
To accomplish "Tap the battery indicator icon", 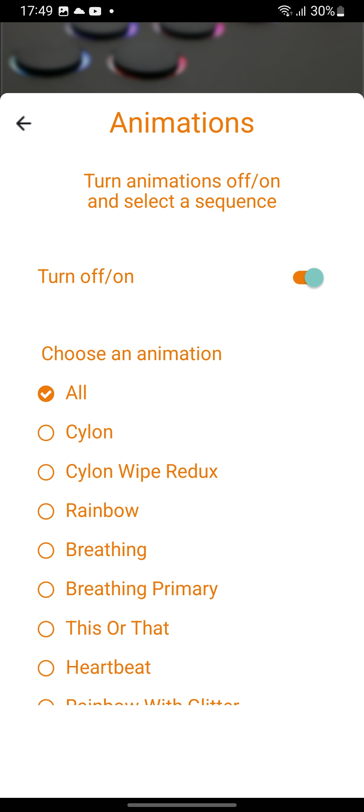I will point(341,11).
